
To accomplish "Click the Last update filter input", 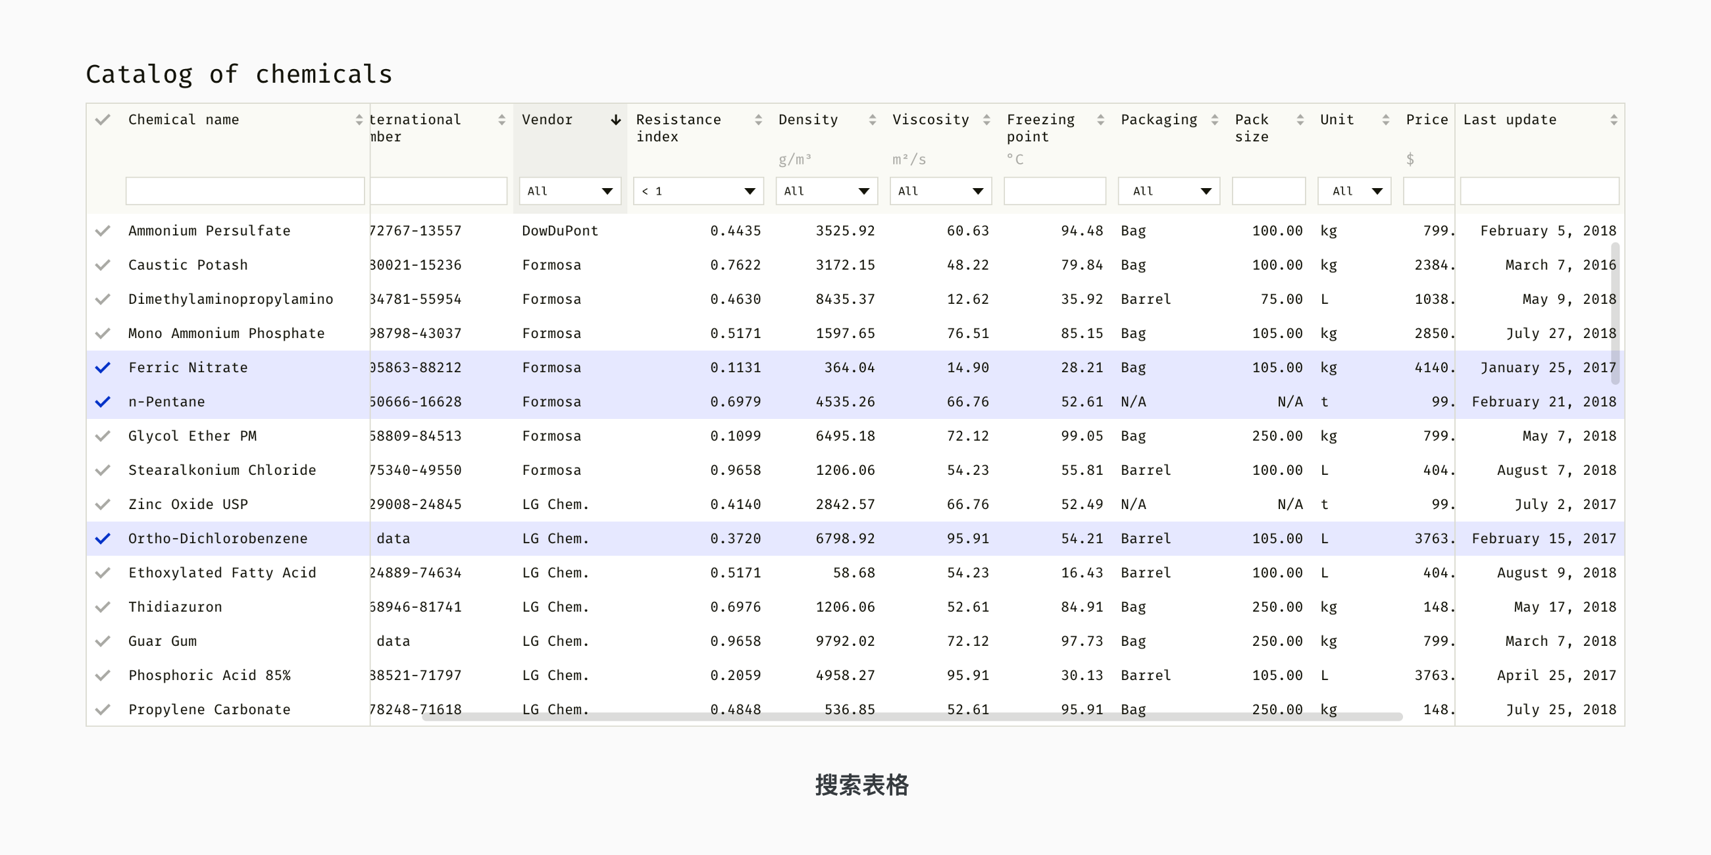I will pyautogui.click(x=1540, y=191).
